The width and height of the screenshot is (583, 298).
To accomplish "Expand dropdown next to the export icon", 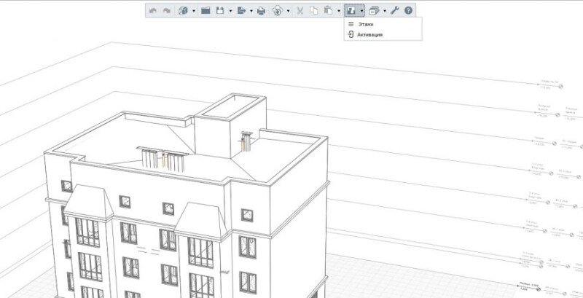I will [x=251, y=11].
